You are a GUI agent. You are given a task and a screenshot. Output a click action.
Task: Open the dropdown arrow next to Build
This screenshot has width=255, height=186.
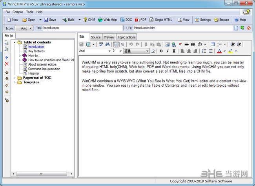pos(79,20)
